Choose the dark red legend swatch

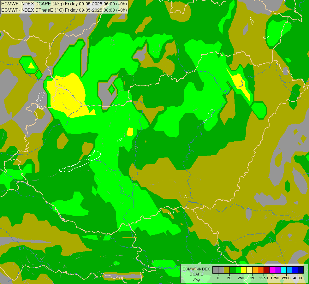coord(267,270)
